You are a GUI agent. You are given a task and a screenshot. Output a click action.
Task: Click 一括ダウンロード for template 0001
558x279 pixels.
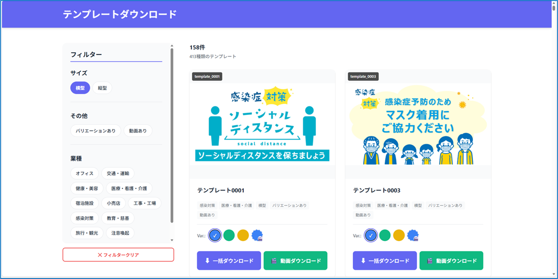[x=229, y=261]
